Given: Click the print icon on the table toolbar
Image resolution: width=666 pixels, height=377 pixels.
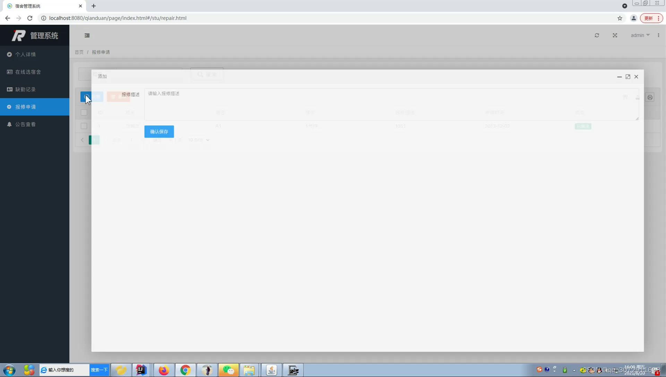Looking at the screenshot, I should (x=650, y=97).
